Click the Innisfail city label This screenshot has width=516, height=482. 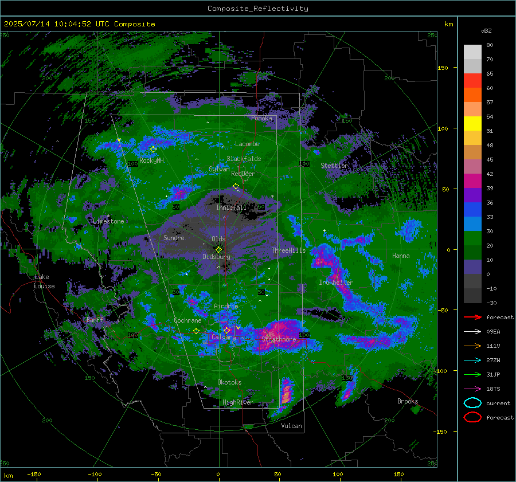coord(231,207)
